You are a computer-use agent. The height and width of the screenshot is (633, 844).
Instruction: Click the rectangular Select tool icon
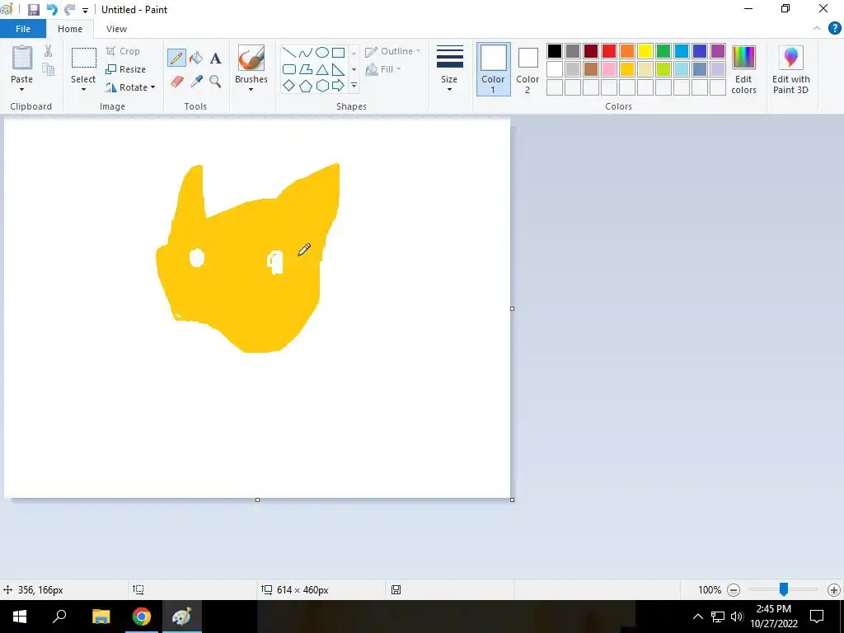84,59
